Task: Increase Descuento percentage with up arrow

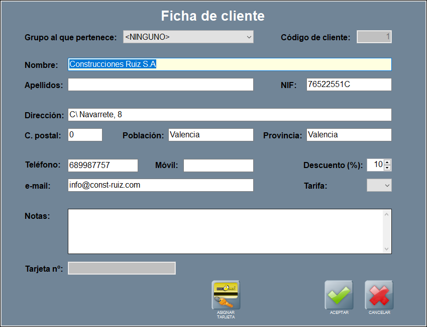Action: coord(387,162)
